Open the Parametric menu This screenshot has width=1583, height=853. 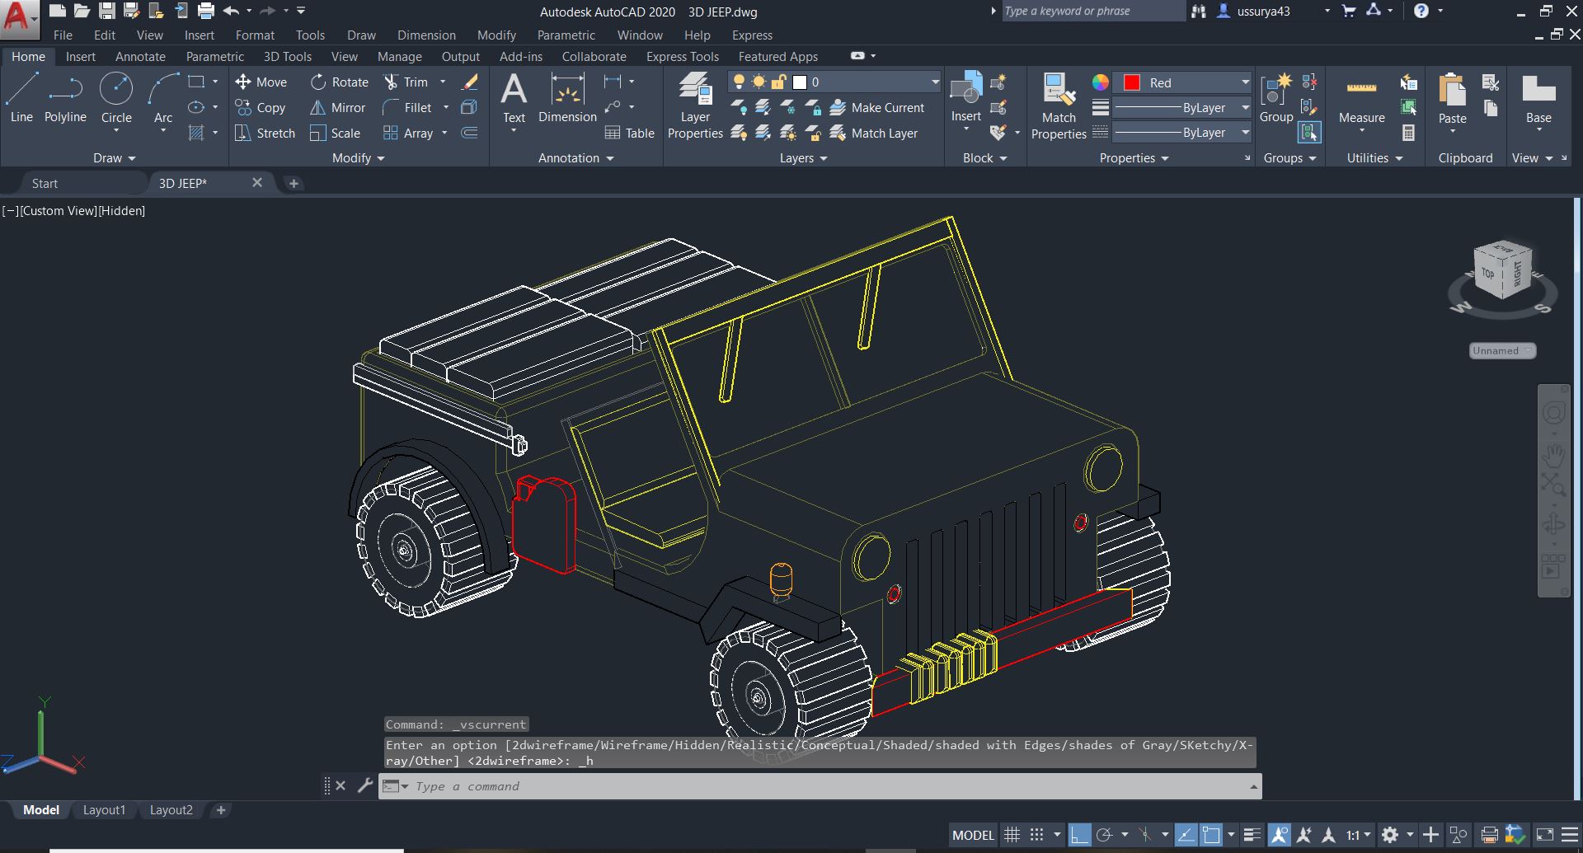(x=566, y=35)
